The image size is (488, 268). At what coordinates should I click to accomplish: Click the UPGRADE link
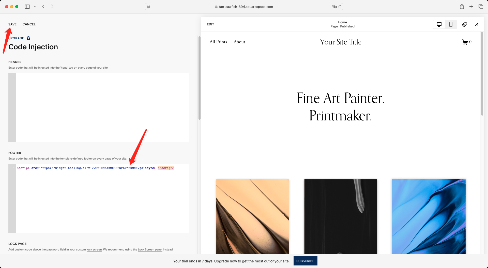16,38
